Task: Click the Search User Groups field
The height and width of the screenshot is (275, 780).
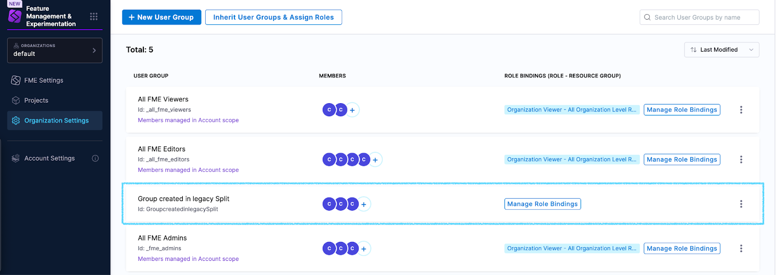Action: tap(702, 17)
